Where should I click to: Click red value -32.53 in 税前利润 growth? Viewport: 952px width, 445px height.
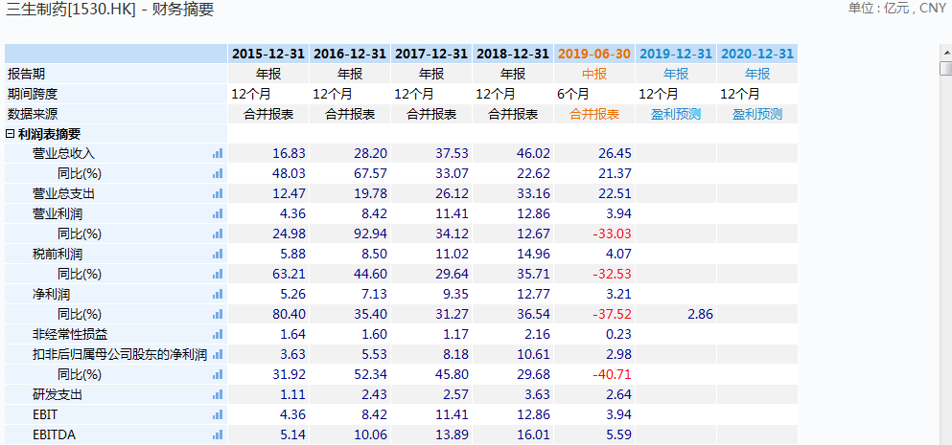[x=612, y=274]
